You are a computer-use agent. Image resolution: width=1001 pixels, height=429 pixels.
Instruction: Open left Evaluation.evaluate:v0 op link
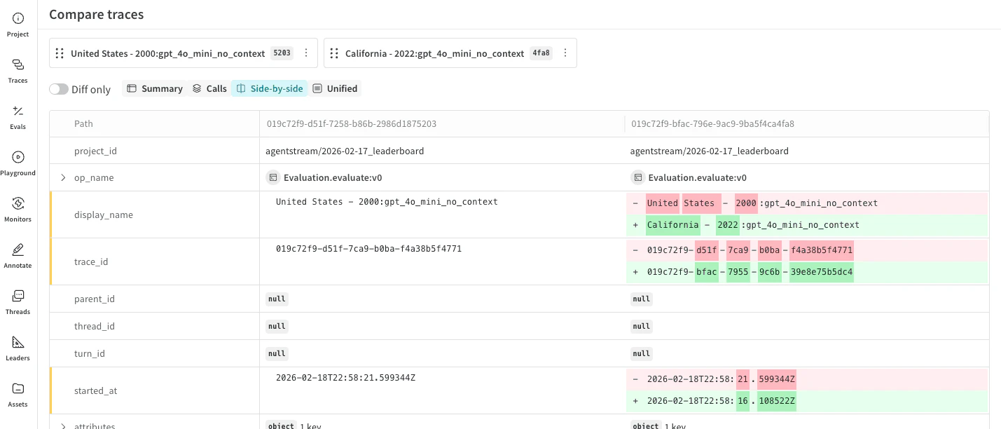click(x=333, y=178)
